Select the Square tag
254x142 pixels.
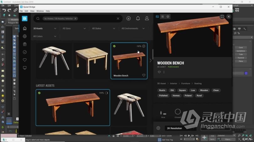coord(182,90)
